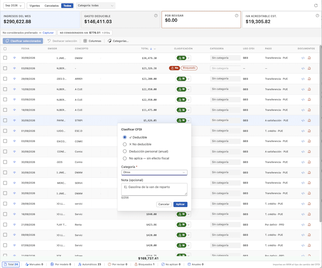Click Cancelar in the Clasificar CFDI popup
This screenshot has width=322, height=268.
point(164,204)
